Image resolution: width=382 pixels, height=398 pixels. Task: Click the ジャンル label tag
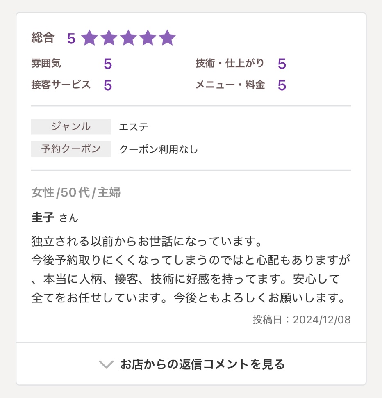click(x=71, y=126)
